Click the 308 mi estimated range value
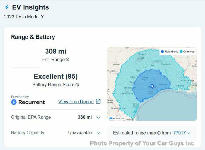 click(x=56, y=51)
